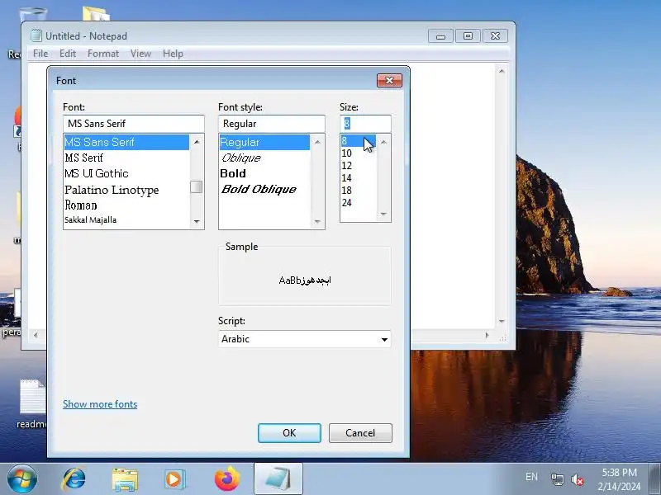Click the Font list scroll up arrow
Screen dimensions: 661x495
pyautogui.click(x=197, y=142)
